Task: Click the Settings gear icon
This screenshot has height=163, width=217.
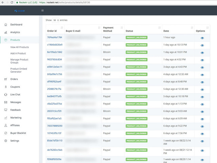Action: tap(5, 141)
